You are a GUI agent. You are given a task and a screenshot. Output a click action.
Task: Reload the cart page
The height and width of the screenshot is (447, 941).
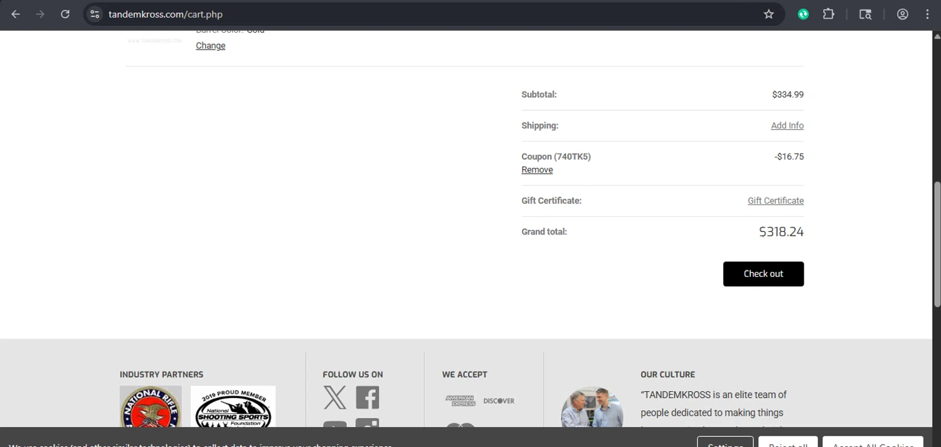point(65,14)
